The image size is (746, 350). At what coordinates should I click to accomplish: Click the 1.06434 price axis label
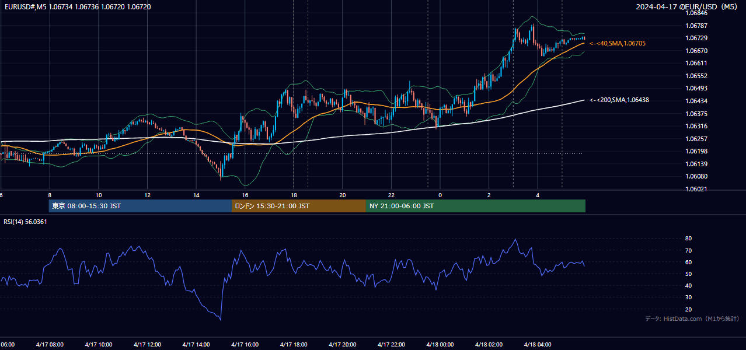point(696,101)
